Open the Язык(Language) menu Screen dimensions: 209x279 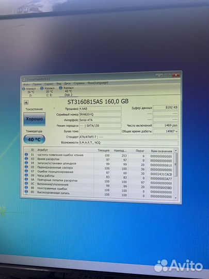coord(98,83)
